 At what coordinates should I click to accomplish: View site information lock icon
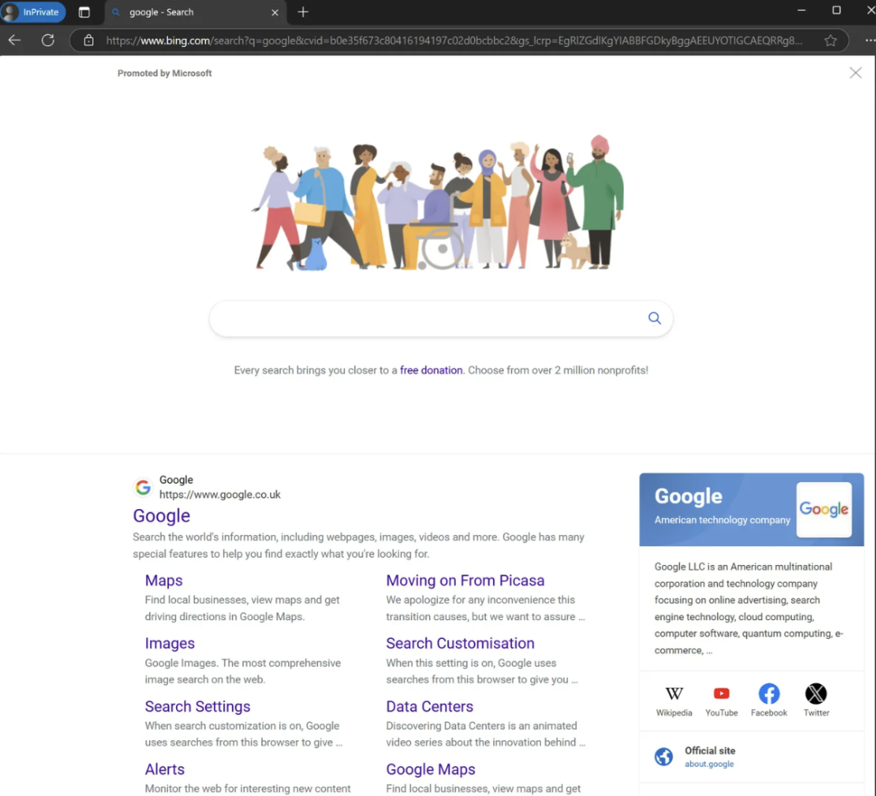[89, 41]
